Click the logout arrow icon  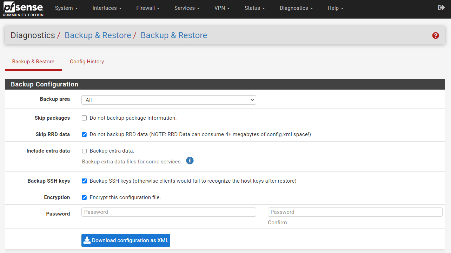(x=441, y=8)
